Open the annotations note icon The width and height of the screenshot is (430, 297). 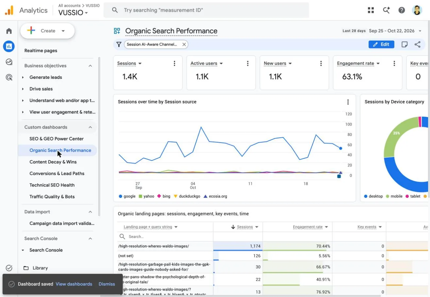[405, 44]
